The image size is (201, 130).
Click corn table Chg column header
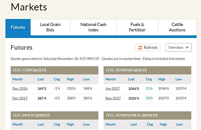(57, 79)
